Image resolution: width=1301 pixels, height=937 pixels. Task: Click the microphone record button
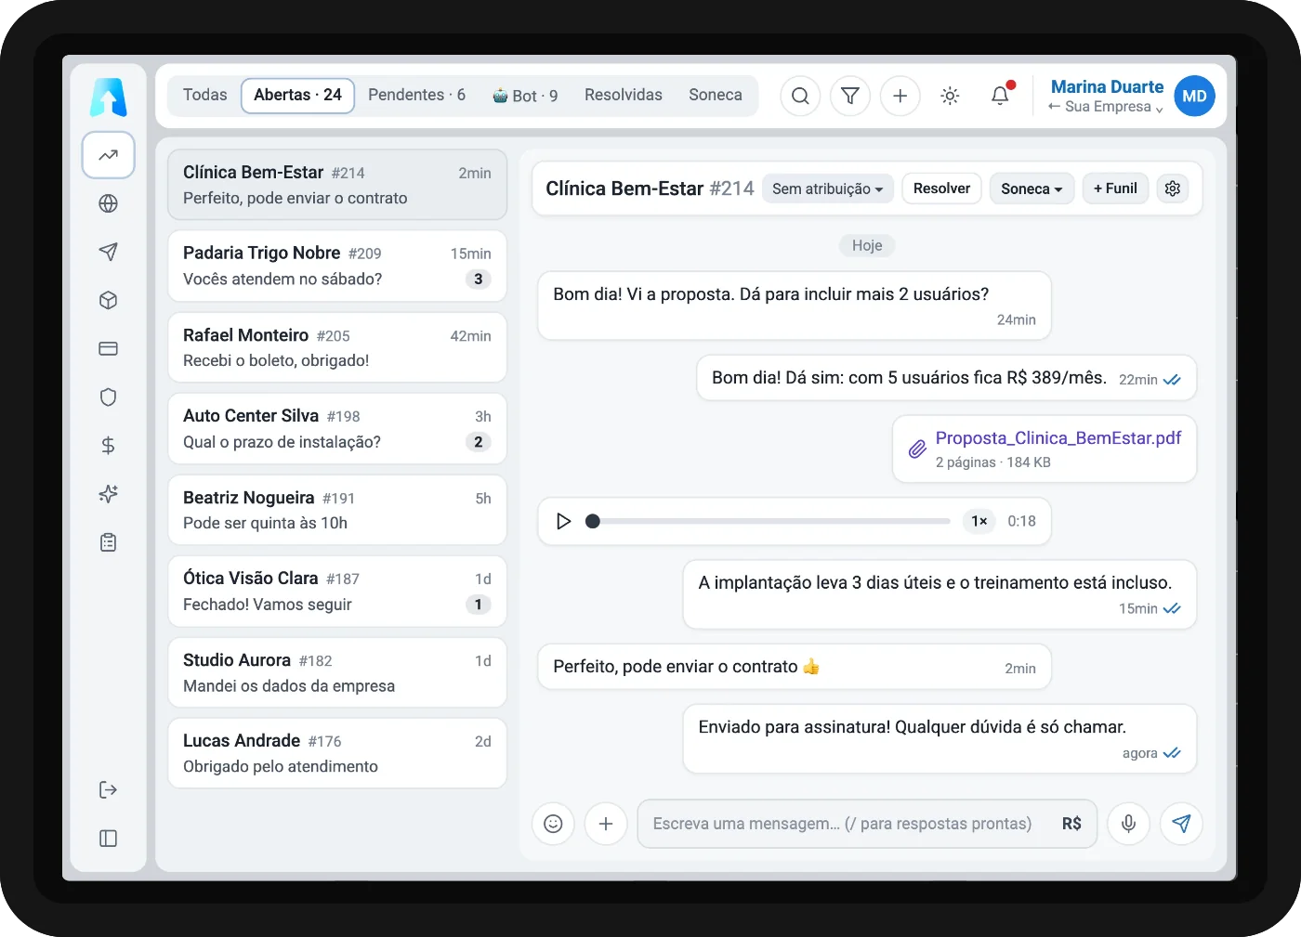coord(1128,824)
